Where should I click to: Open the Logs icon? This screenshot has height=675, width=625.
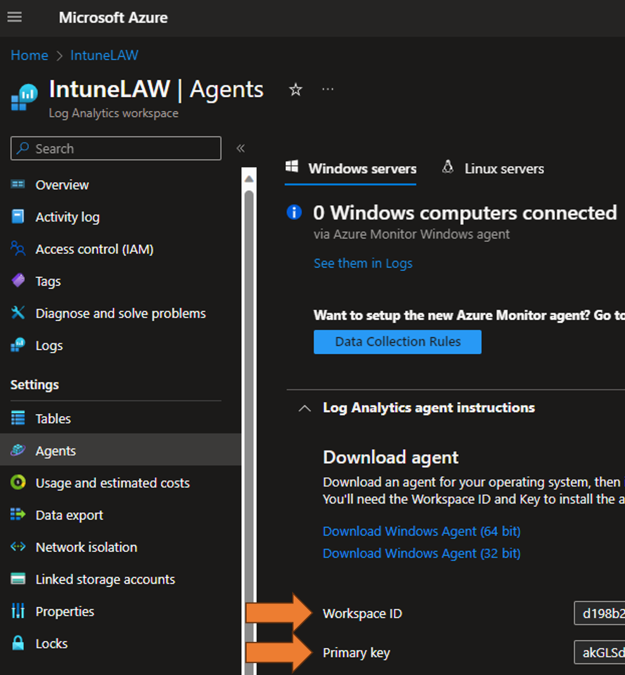coord(19,345)
